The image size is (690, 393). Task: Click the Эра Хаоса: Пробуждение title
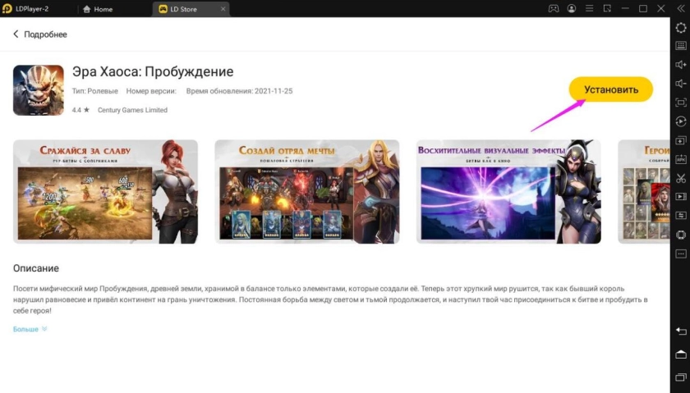coord(153,71)
